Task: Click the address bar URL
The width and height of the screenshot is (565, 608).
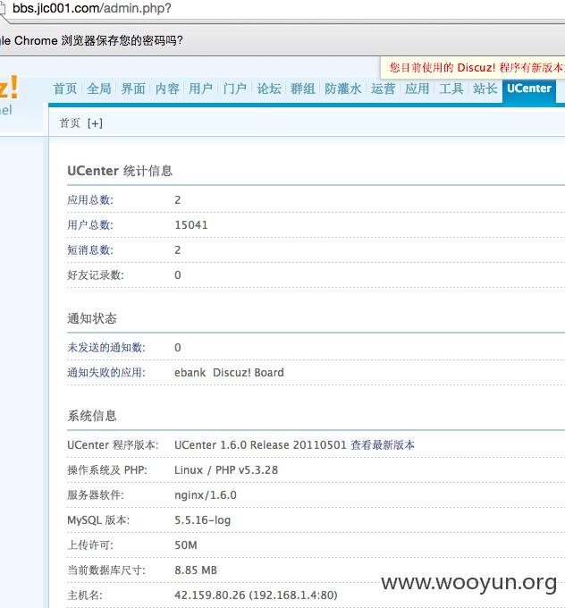Action: [91, 8]
